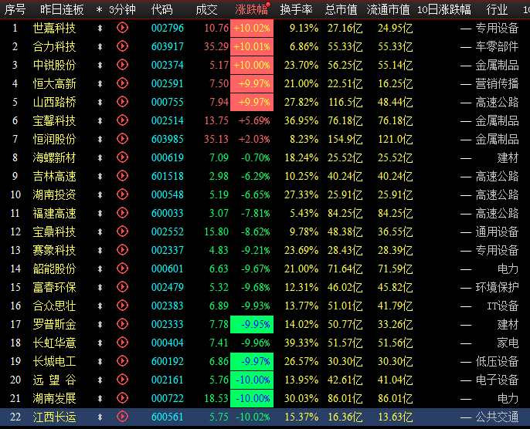Click the +10.02% change cell
The width and height of the screenshot is (530, 429).
[252, 28]
